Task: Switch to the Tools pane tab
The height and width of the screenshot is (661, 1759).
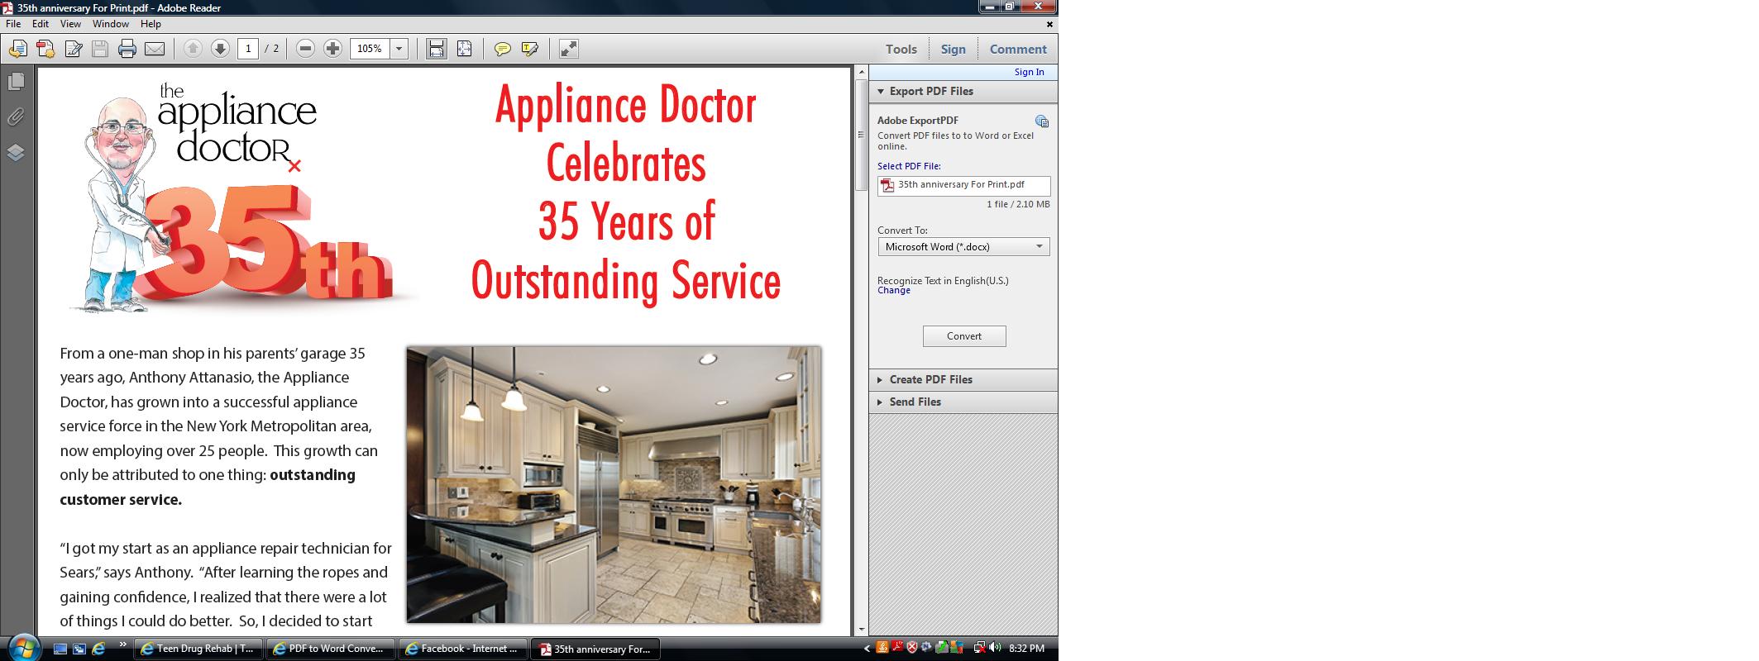Action: click(901, 50)
